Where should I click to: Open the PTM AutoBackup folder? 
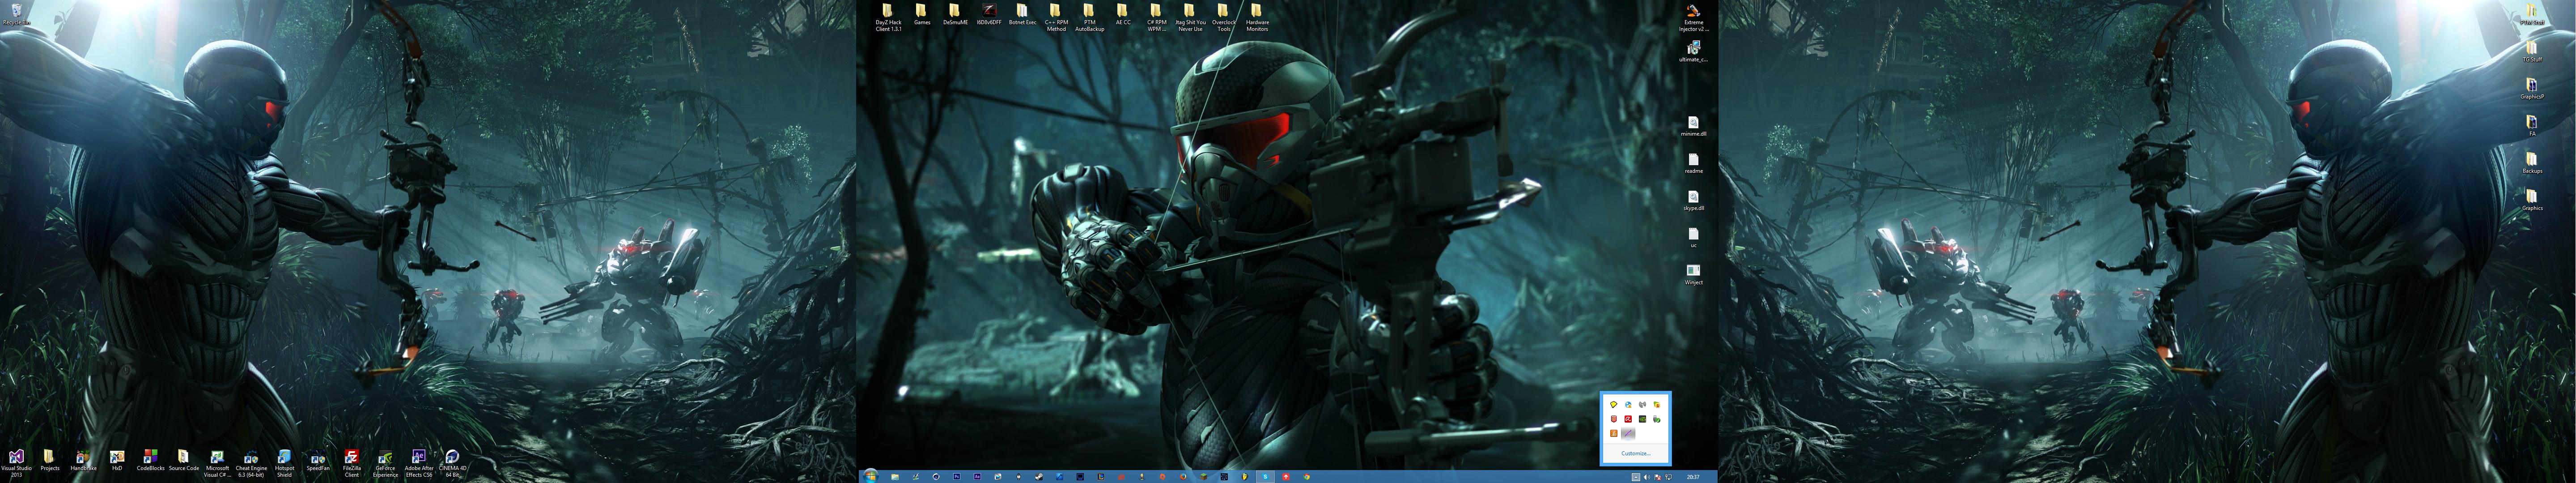[x=1089, y=17]
